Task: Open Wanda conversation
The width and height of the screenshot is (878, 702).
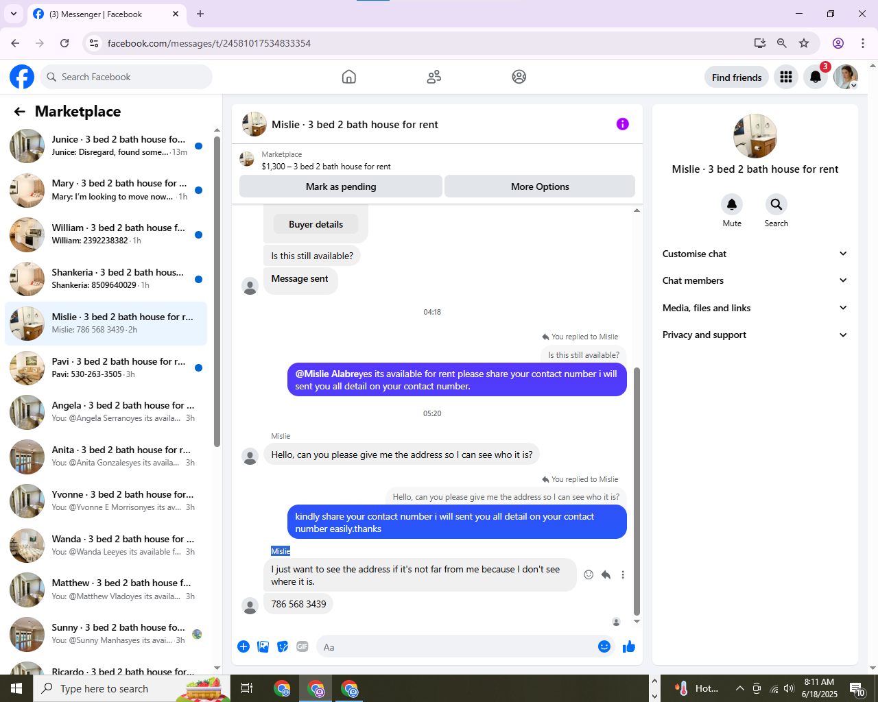Action: click(x=106, y=546)
